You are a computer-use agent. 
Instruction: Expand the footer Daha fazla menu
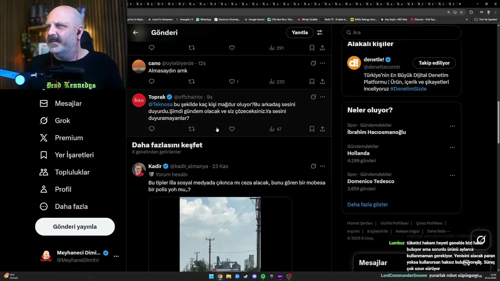(438, 231)
